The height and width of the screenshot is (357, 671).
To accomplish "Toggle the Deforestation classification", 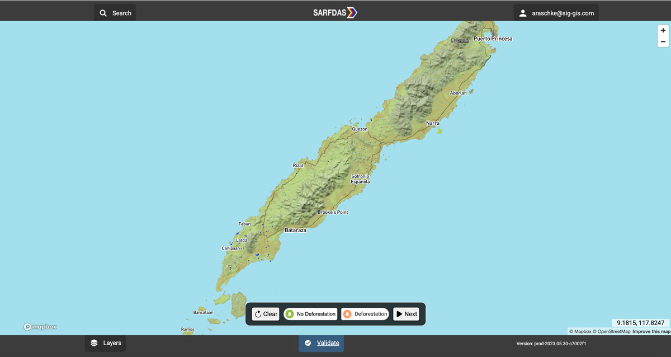I will (365, 314).
